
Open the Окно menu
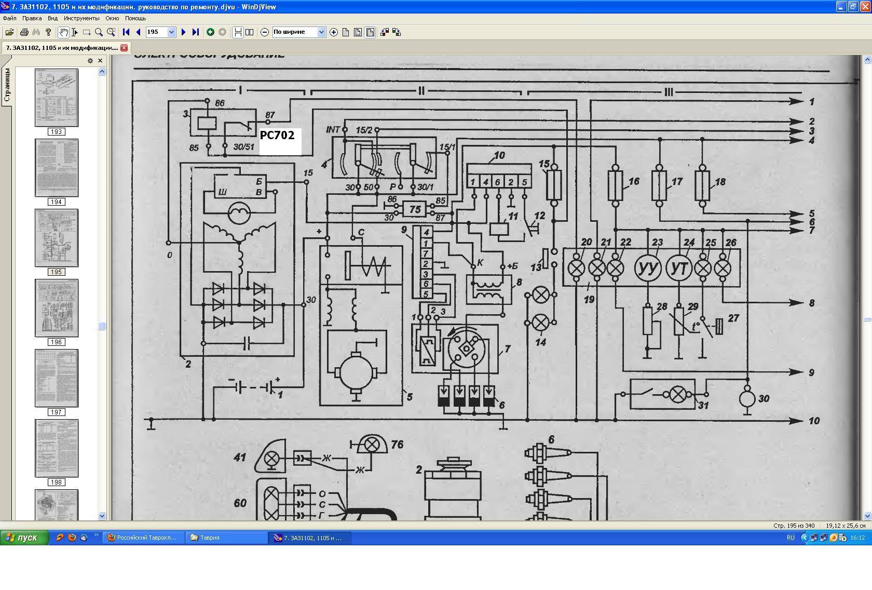(x=112, y=18)
